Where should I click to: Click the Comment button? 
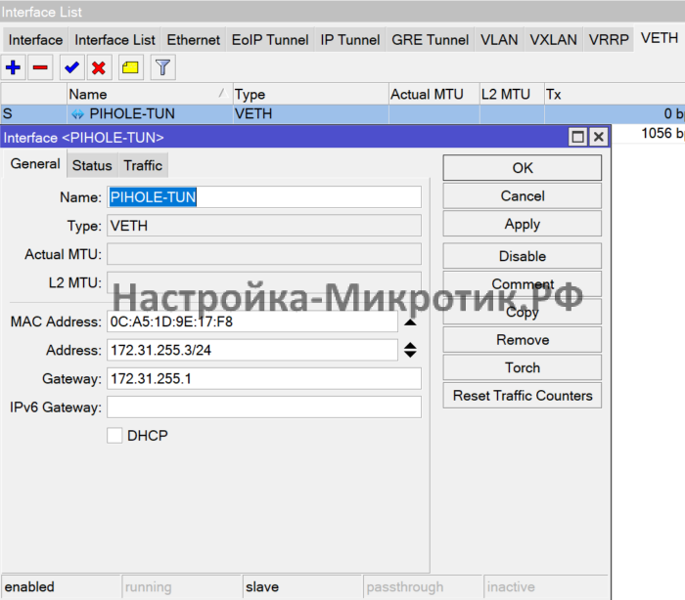pyautogui.click(x=522, y=283)
